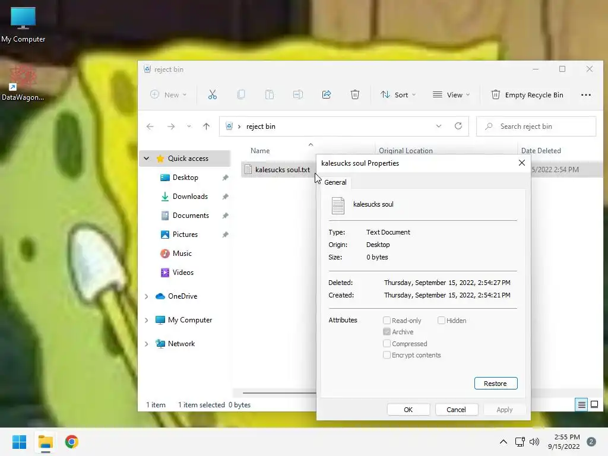This screenshot has height=456, width=608.
Task: Launch Google Chrome from taskbar
Action: 72,442
